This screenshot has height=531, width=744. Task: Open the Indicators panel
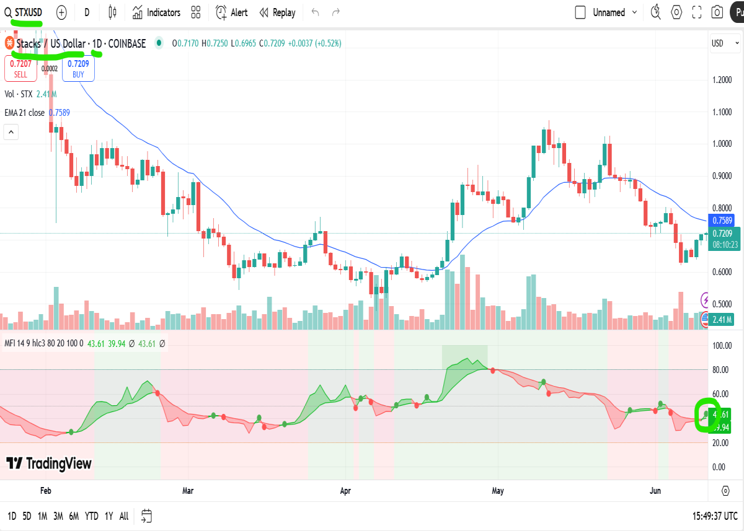(156, 12)
